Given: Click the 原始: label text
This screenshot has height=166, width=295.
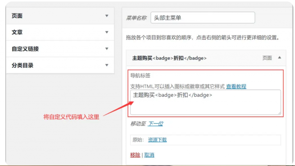Looking at the screenshot, I should 138,140.
